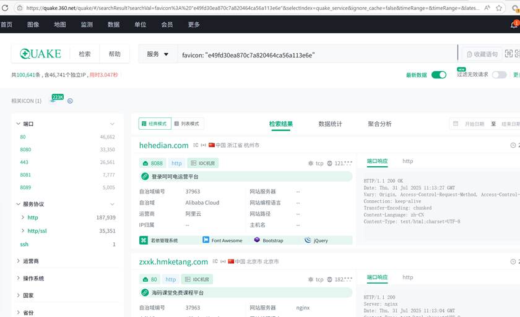Click the jQuery component icon
520x317 pixels.
click(308, 240)
